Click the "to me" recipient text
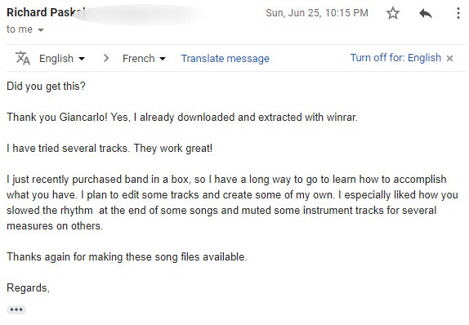 point(20,29)
